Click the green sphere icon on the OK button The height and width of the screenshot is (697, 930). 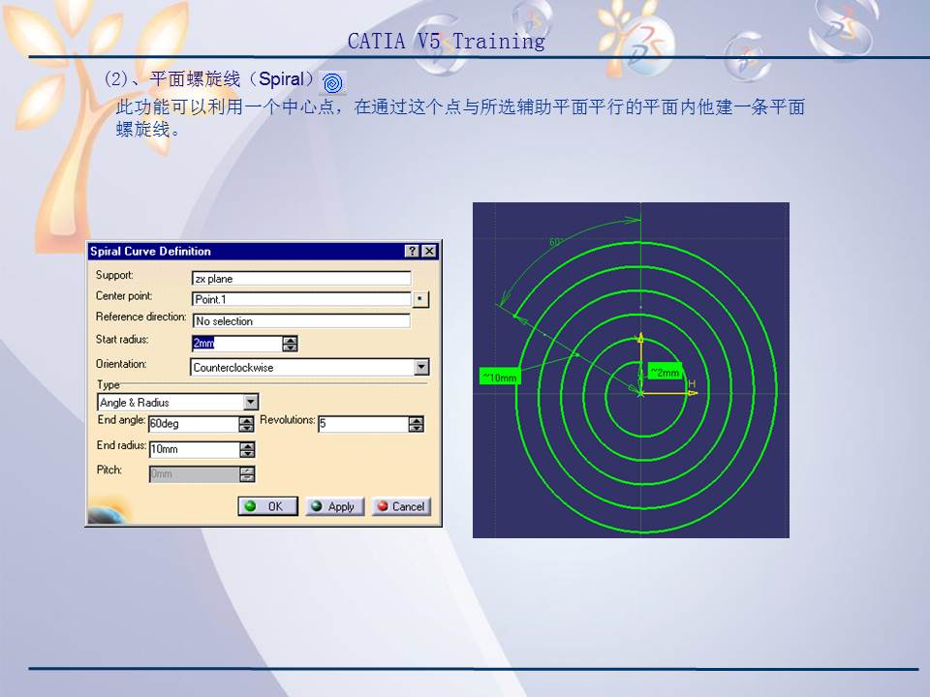[x=251, y=505]
